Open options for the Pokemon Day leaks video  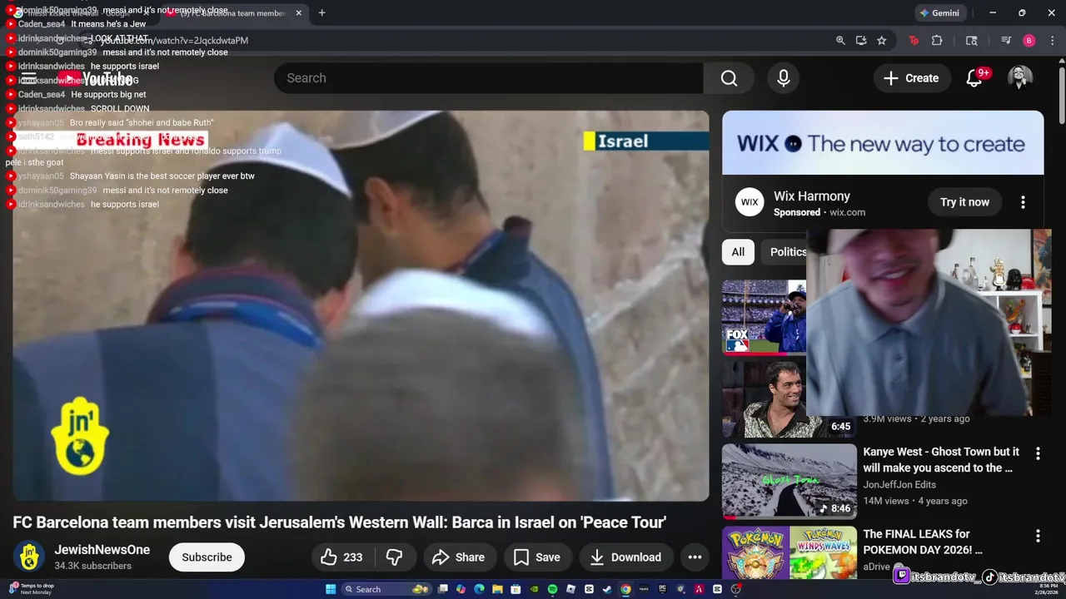[1038, 536]
